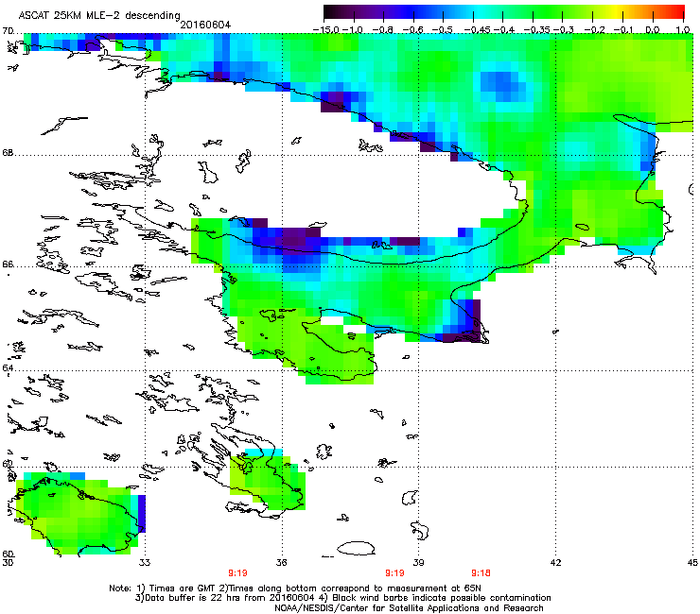Click the 0.0 color scale label

[x=653, y=30]
